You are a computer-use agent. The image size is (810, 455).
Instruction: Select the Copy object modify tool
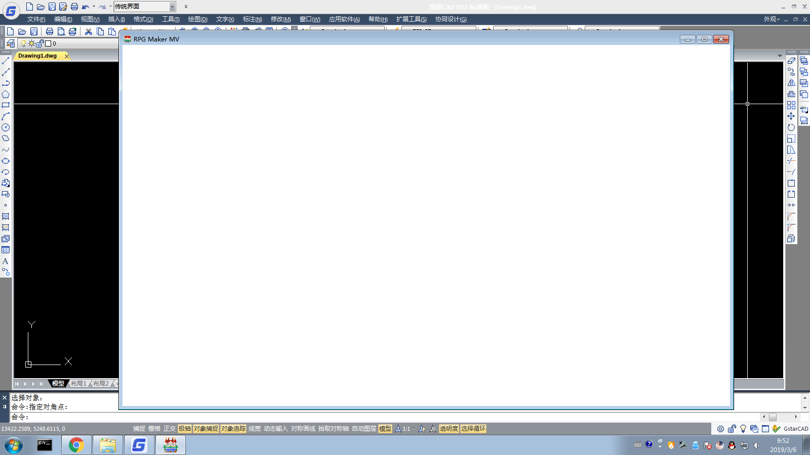pos(791,72)
